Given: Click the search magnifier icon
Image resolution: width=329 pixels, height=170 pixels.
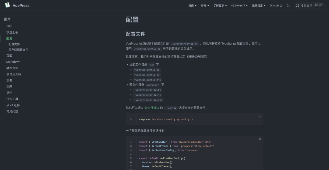Looking at the screenshot, I should click(x=297, y=6).
